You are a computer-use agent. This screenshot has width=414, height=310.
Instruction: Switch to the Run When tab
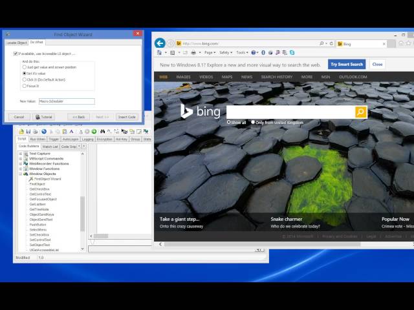pos(38,139)
